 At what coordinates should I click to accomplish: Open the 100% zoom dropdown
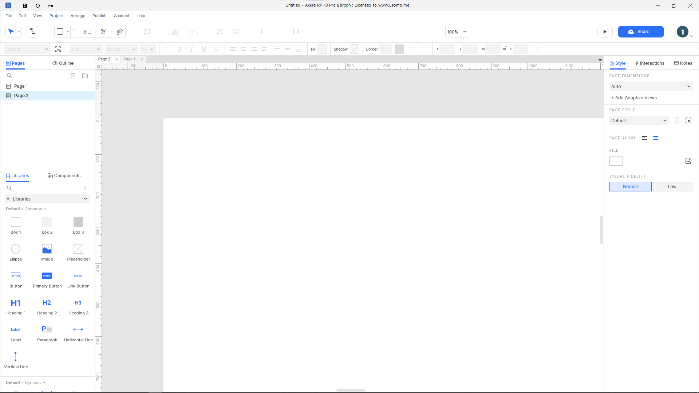[x=457, y=32]
